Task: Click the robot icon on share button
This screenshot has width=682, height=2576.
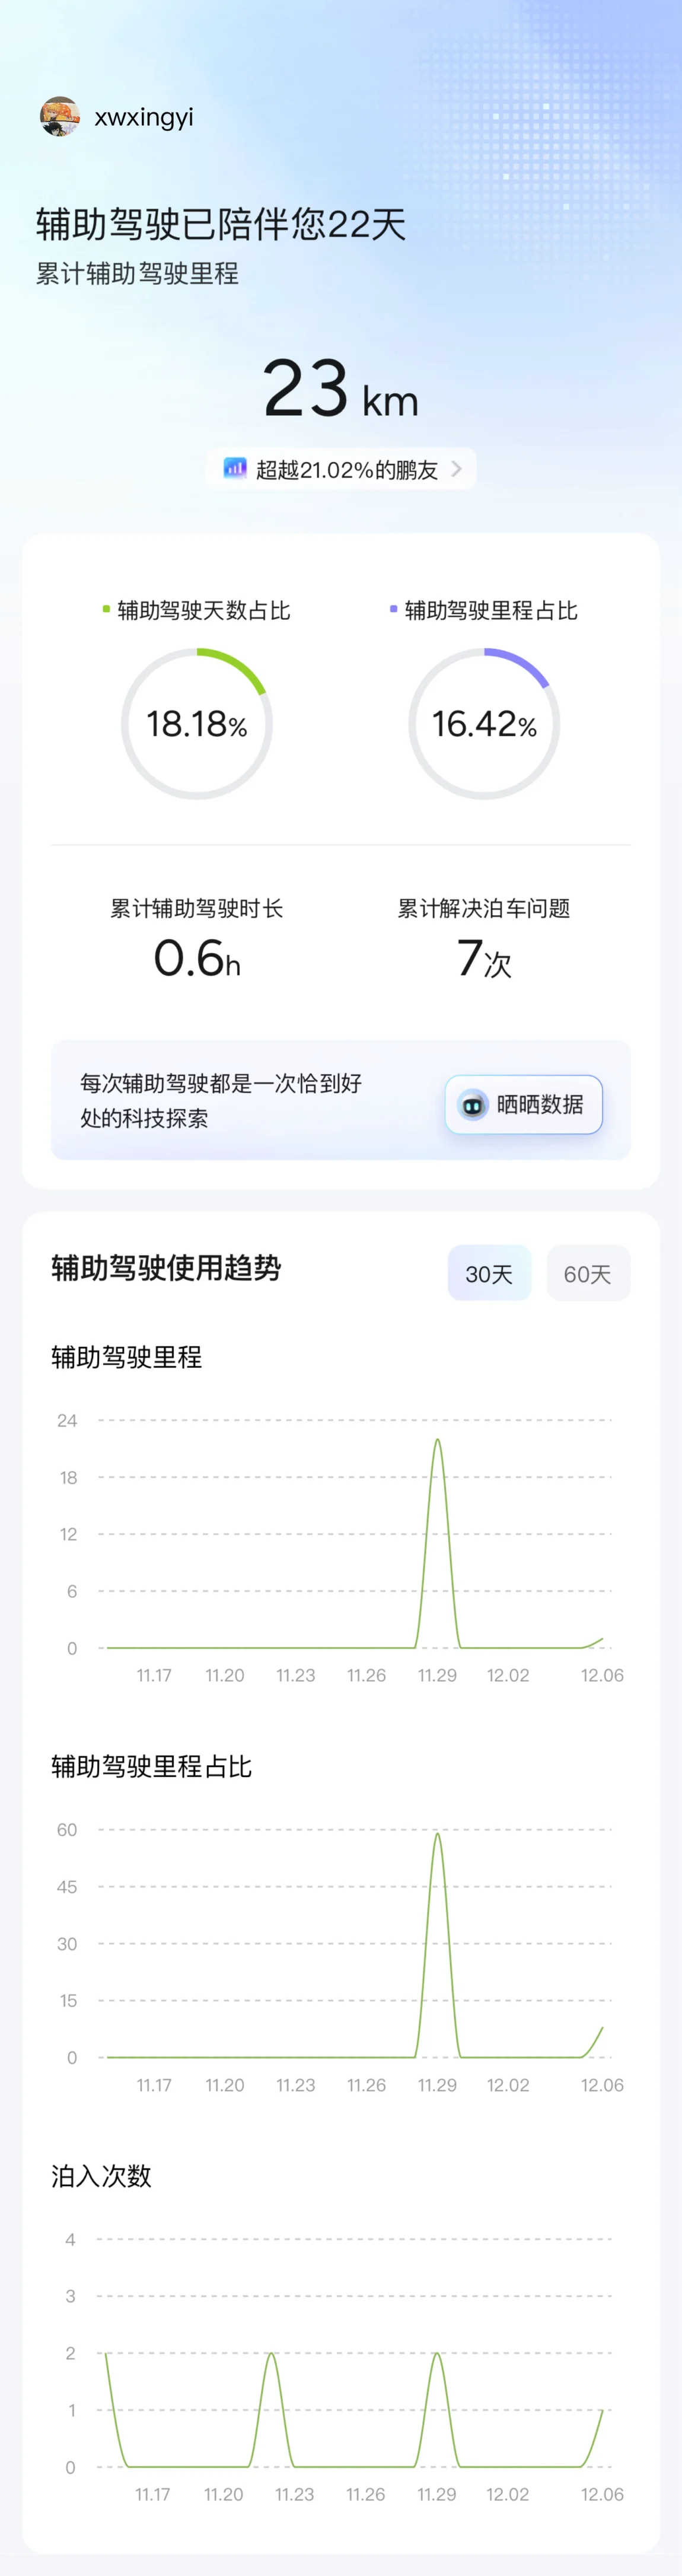Action: pyautogui.click(x=472, y=1105)
